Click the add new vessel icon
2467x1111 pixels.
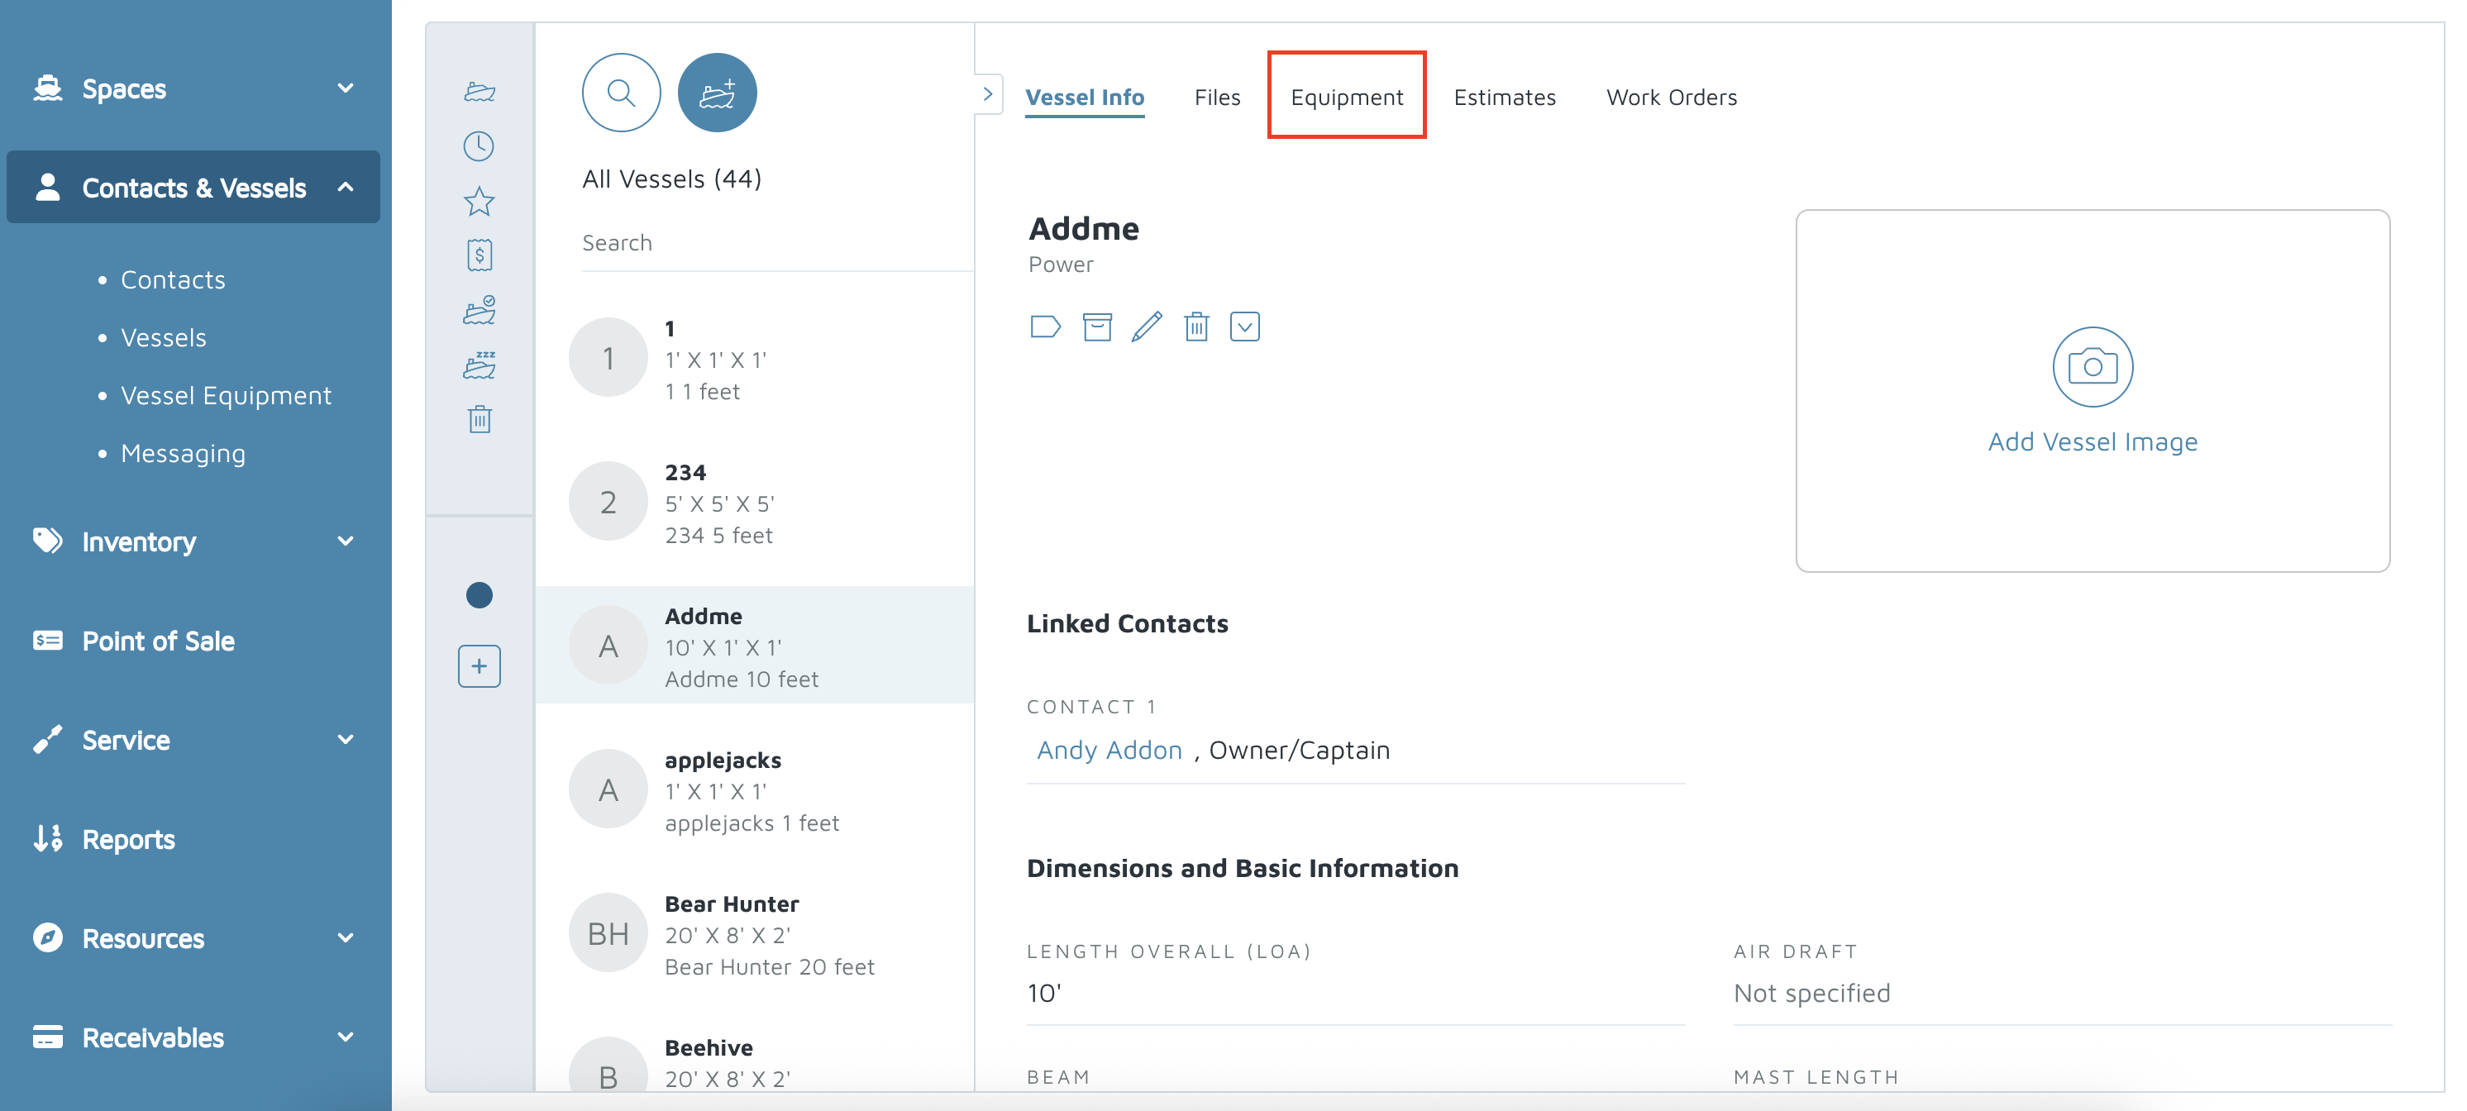coord(716,93)
